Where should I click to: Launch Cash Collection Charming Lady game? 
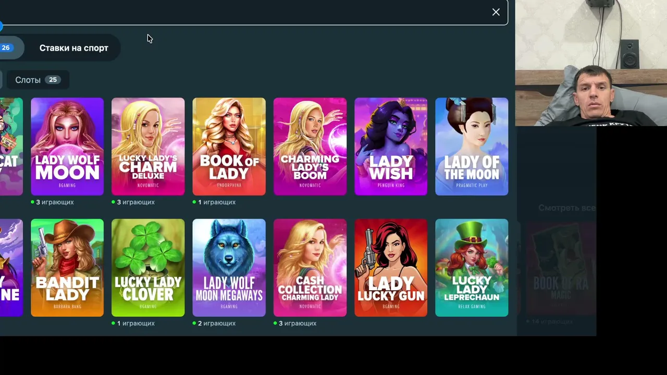(310, 268)
